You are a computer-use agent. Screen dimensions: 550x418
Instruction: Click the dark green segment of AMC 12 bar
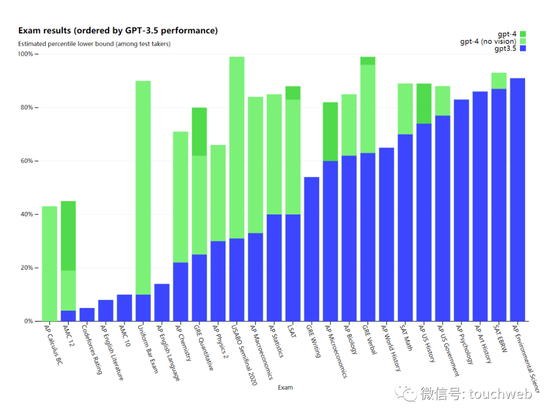coord(68,236)
